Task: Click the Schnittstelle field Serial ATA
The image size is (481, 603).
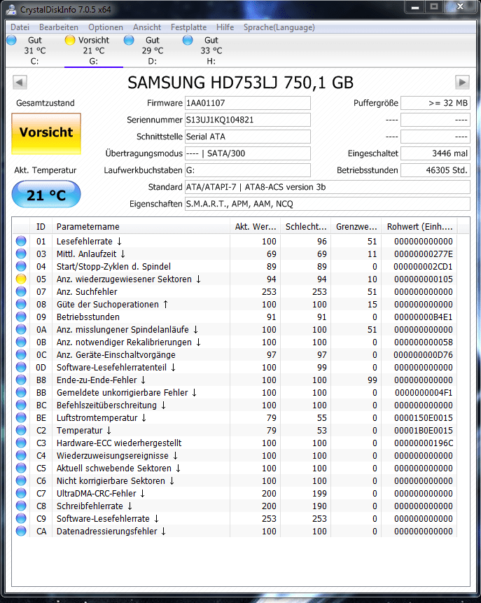Action: tap(248, 137)
